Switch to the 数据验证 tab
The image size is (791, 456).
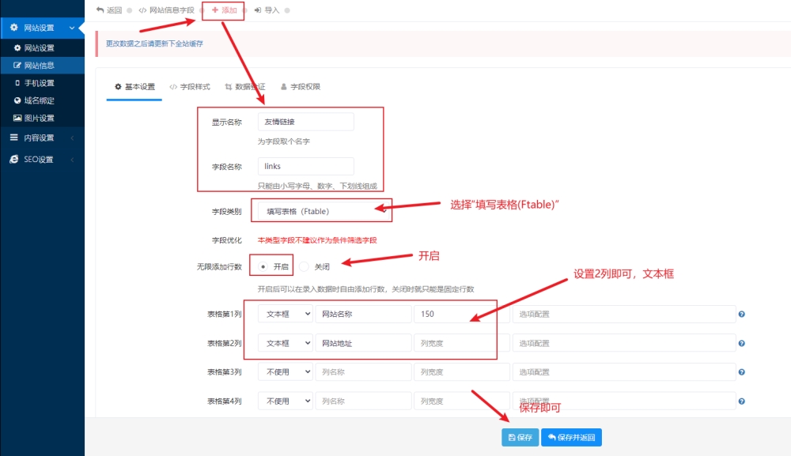245,87
